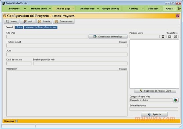
Task: Open the Alta de pago menu
Action: [x=63, y=9]
